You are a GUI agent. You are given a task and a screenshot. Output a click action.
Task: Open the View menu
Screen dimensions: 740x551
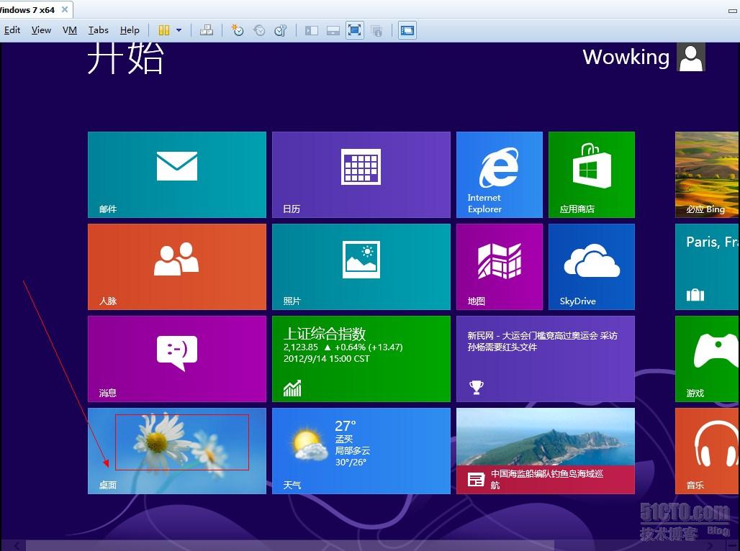pyautogui.click(x=41, y=30)
